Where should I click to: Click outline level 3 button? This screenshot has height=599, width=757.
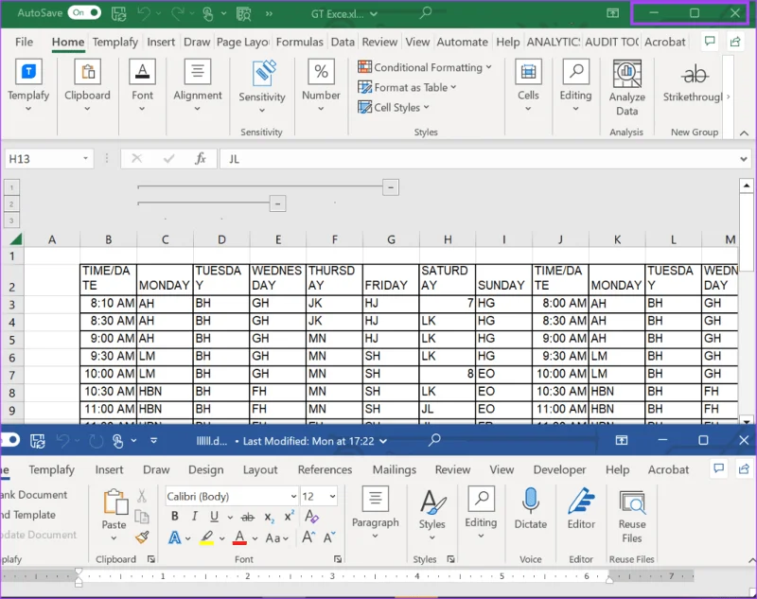[11, 221]
